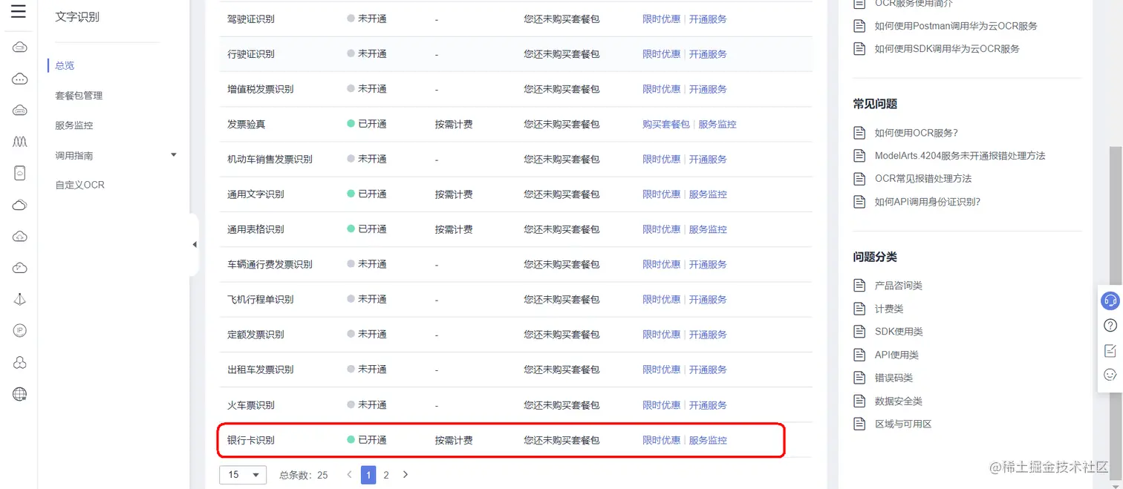Click 银行卡识别 service name cell
Screen dimensions: 1123x489
251,440
